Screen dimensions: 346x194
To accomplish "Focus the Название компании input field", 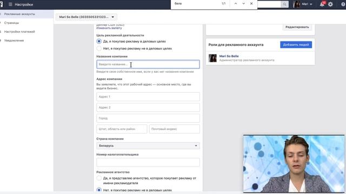I will click(x=148, y=64).
